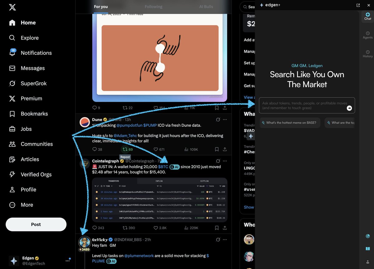Reply to the post with 9 replies
This screenshot has width=374, height=269.
(x=96, y=108)
